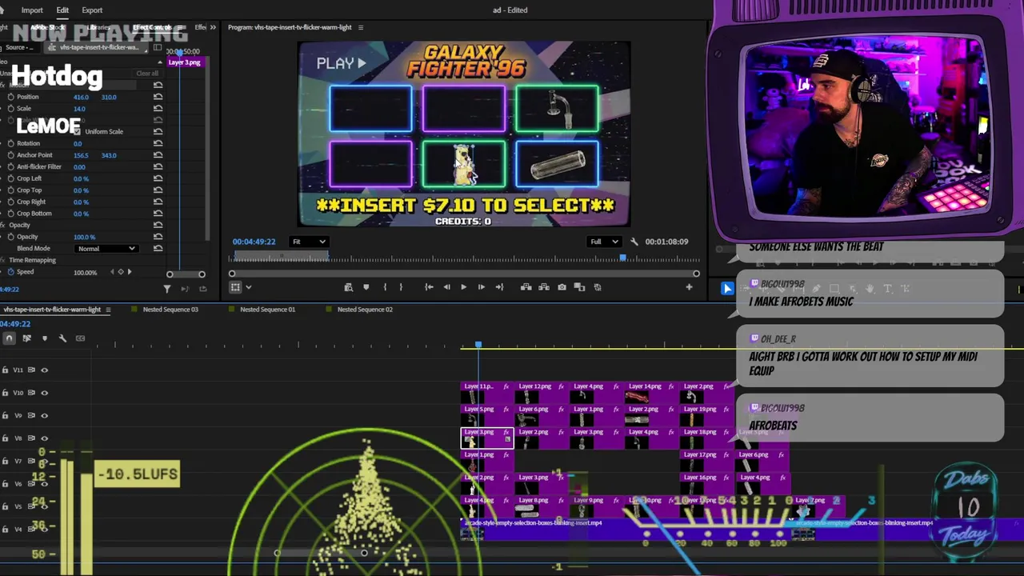
Task: Add a marker in the timeline
Action: point(44,338)
